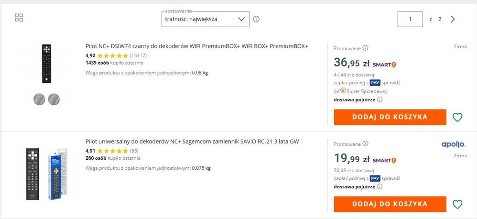Open Pilot NC+ DSIW74 product title
Viewport: 477px width, 219px height.
pyautogui.click(x=196, y=46)
